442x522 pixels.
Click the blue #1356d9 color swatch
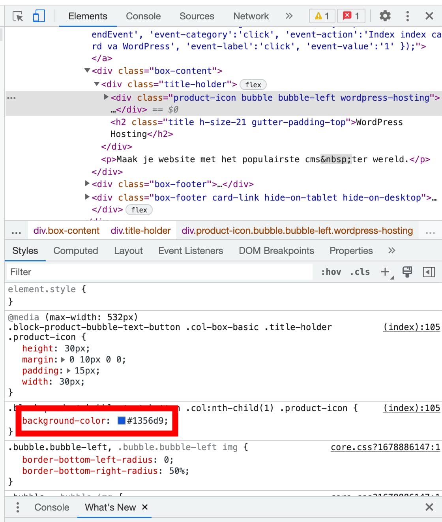click(x=120, y=421)
